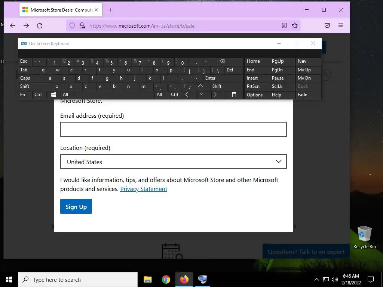Click the PgDn key

[x=282, y=70]
